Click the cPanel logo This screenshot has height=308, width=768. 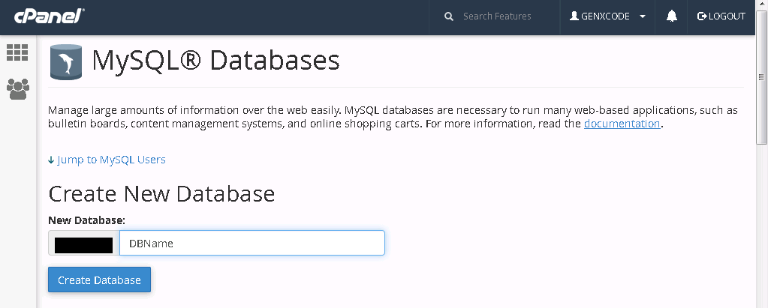tap(50, 16)
